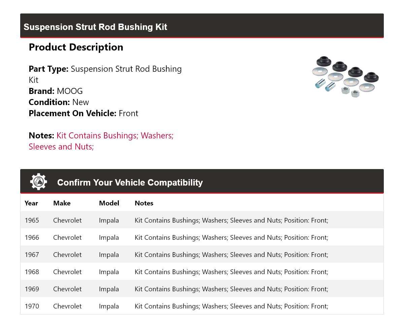Click the Make column header

[62, 203]
